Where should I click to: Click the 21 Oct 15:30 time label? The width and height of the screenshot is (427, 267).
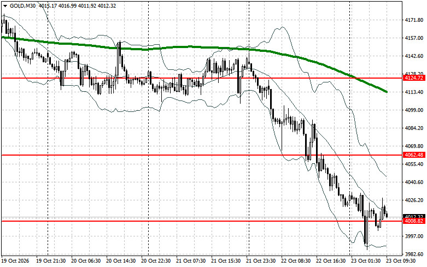pyautogui.click(x=226, y=261)
